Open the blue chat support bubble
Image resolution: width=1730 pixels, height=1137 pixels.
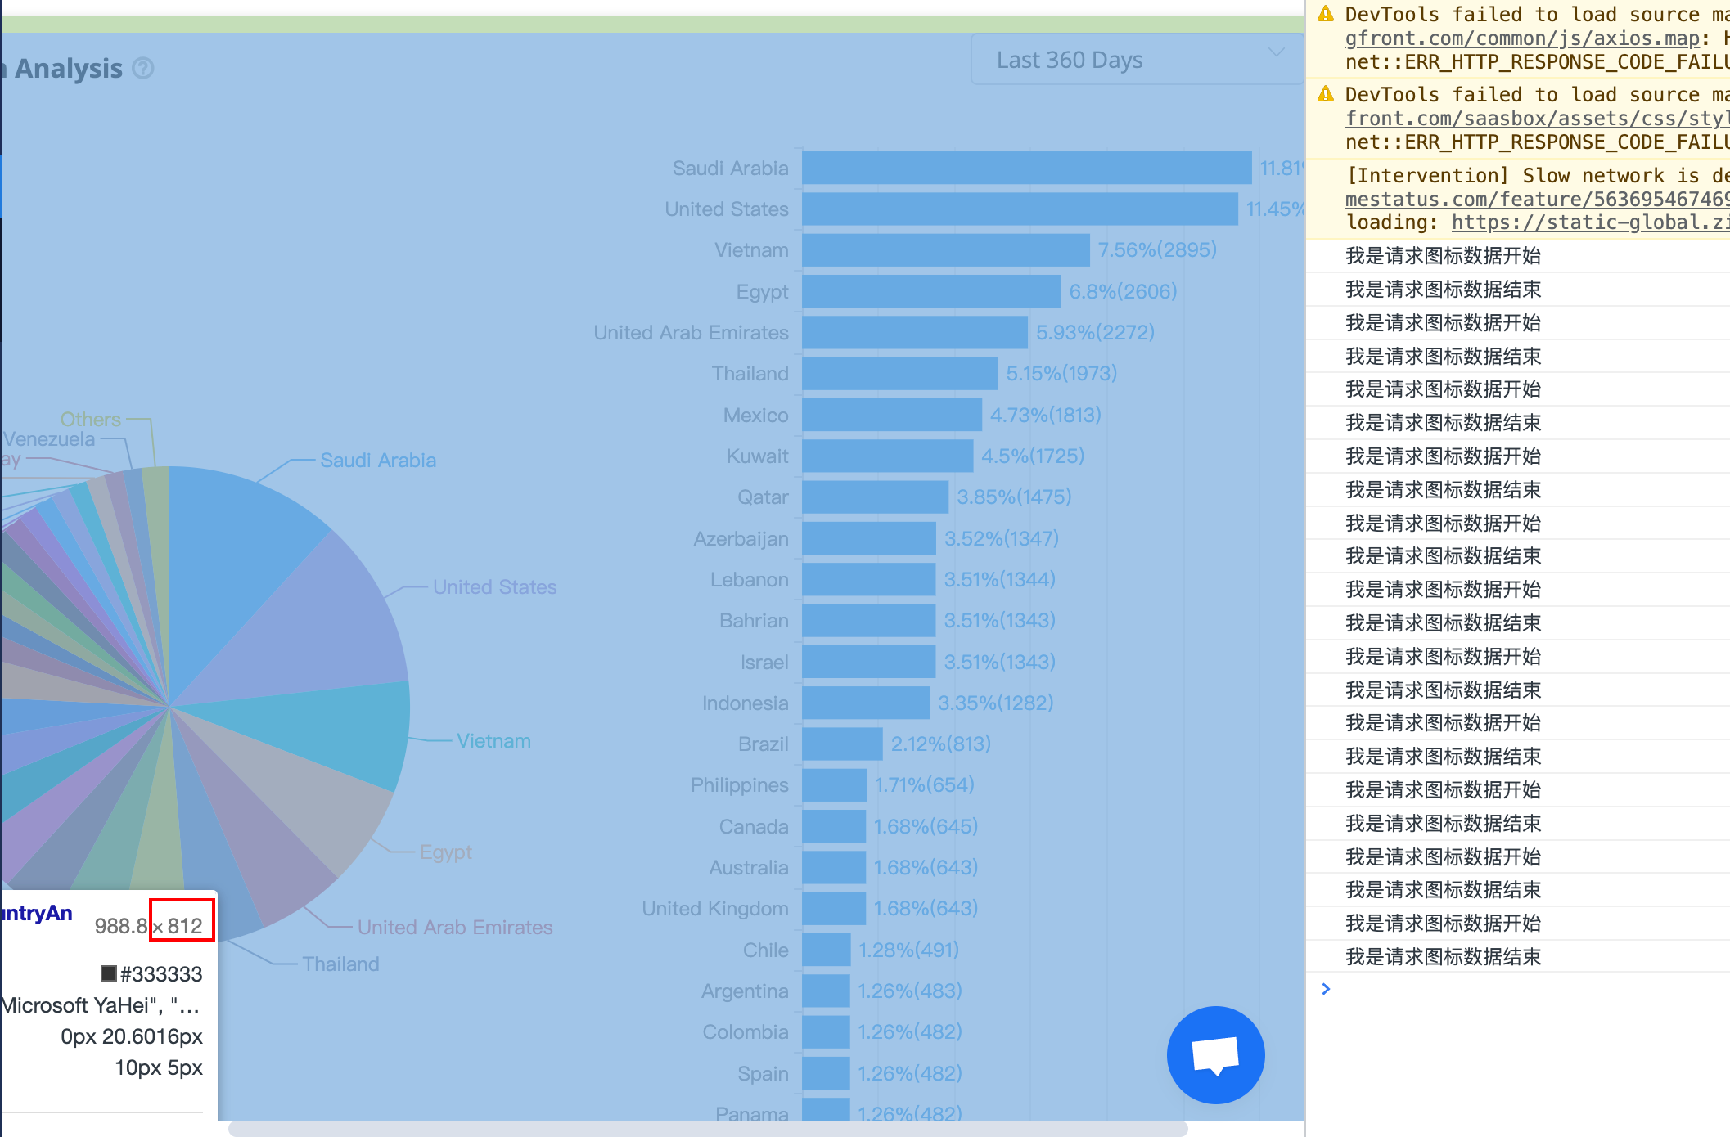pos(1215,1054)
